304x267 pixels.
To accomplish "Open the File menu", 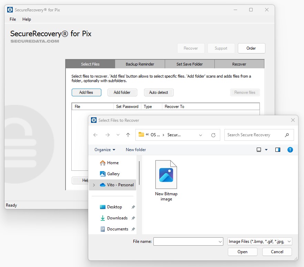I will [12, 19].
